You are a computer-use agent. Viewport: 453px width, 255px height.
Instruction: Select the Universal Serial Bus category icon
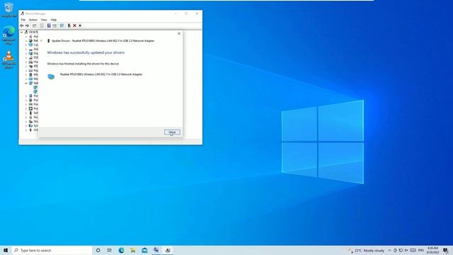point(30,130)
